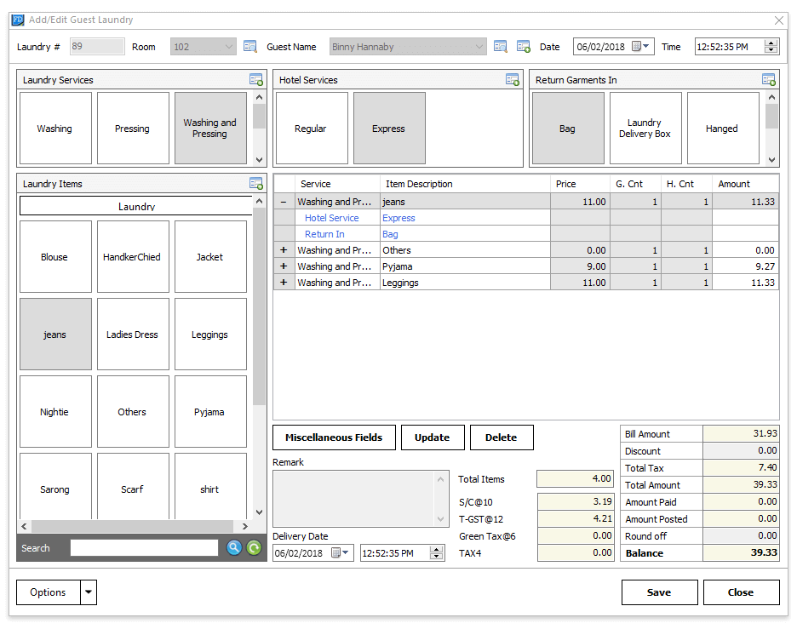Add Scarf item tile

(133, 486)
